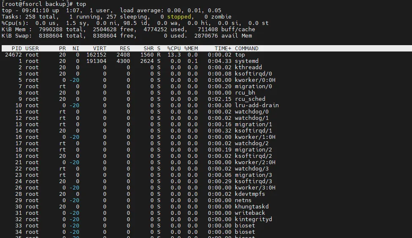Click the ksoftirqd/3 command

click(253, 181)
